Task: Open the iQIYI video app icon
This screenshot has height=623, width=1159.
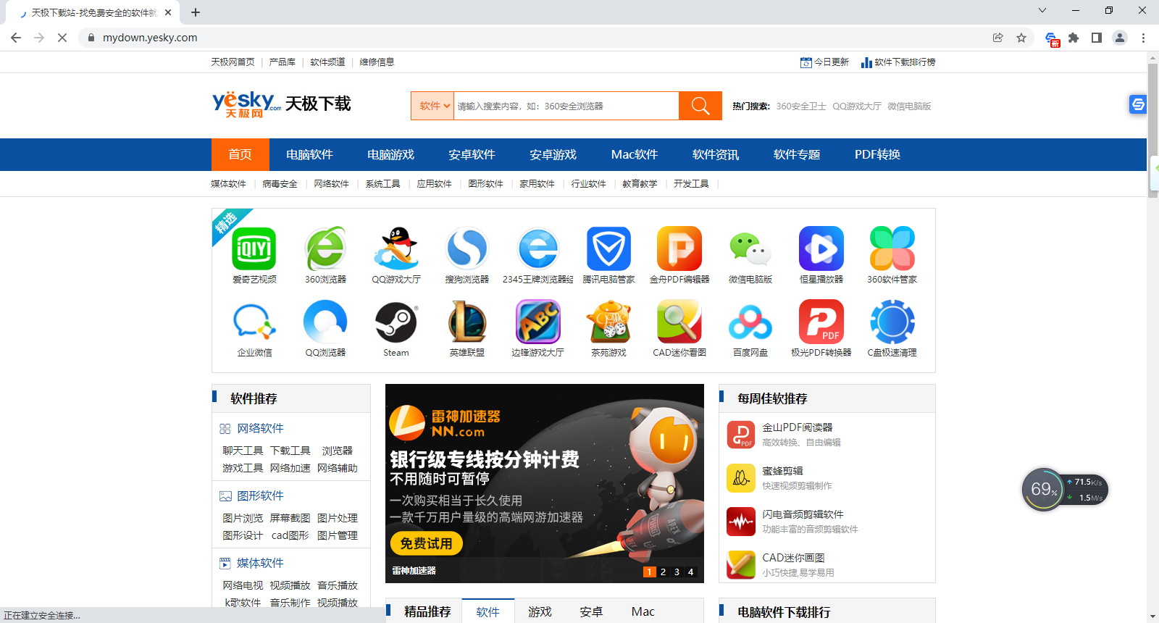Action: 254,248
